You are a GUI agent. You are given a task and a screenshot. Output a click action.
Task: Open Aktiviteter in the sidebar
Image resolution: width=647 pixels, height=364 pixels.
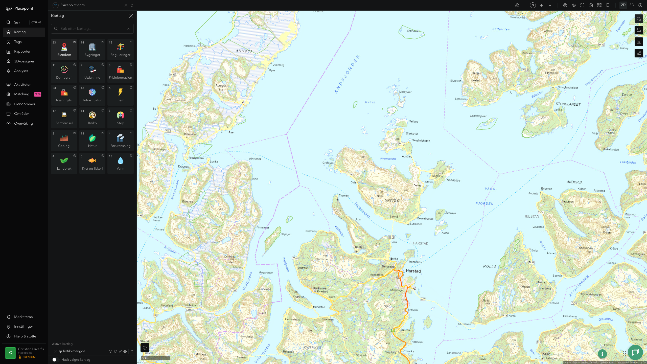click(x=24, y=85)
